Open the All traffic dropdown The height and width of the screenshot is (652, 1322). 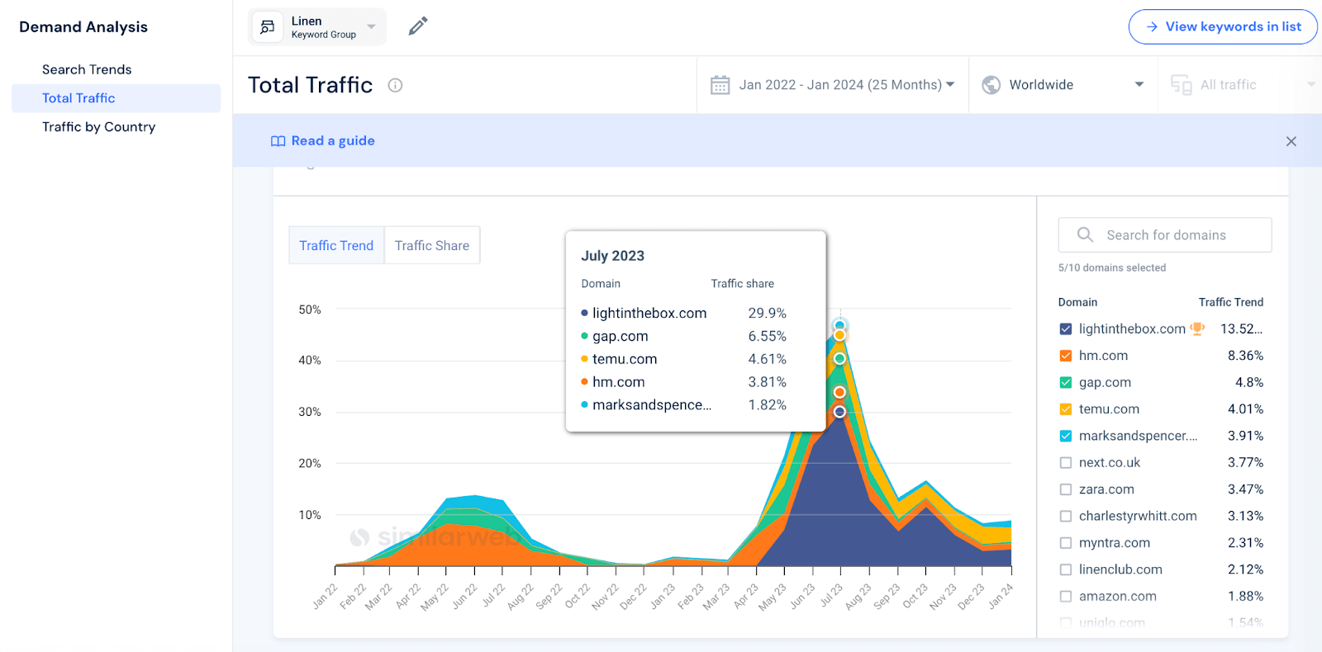point(1241,85)
